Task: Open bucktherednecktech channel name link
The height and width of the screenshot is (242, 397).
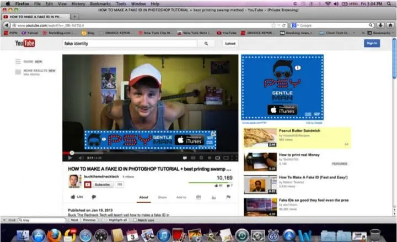Action: 101,177
